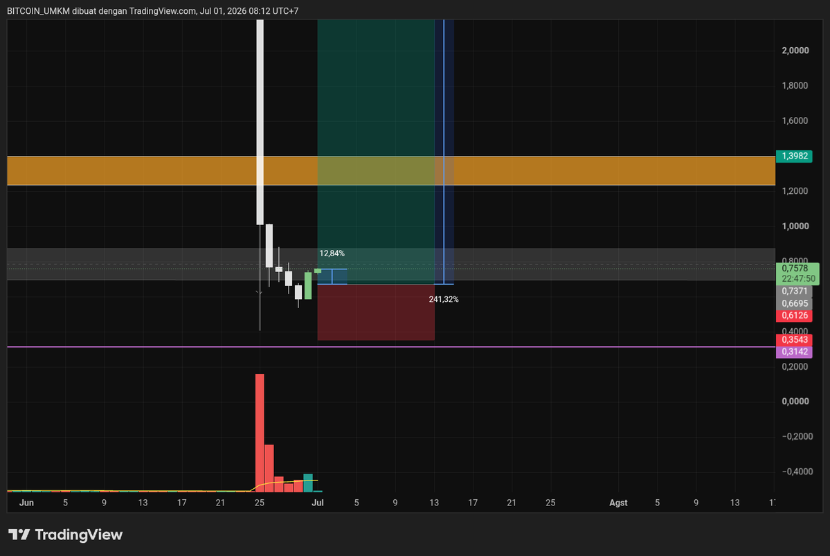Click the 21 date label in June
Screen dimensions: 830x556
pyautogui.click(x=220, y=503)
